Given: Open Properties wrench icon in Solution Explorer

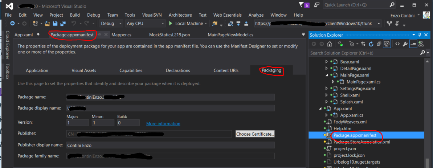Looking at the screenshot, I should (x=405, y=44).
